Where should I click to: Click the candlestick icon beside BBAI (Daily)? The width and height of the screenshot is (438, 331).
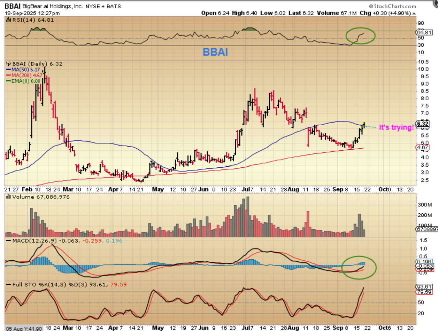9,64
